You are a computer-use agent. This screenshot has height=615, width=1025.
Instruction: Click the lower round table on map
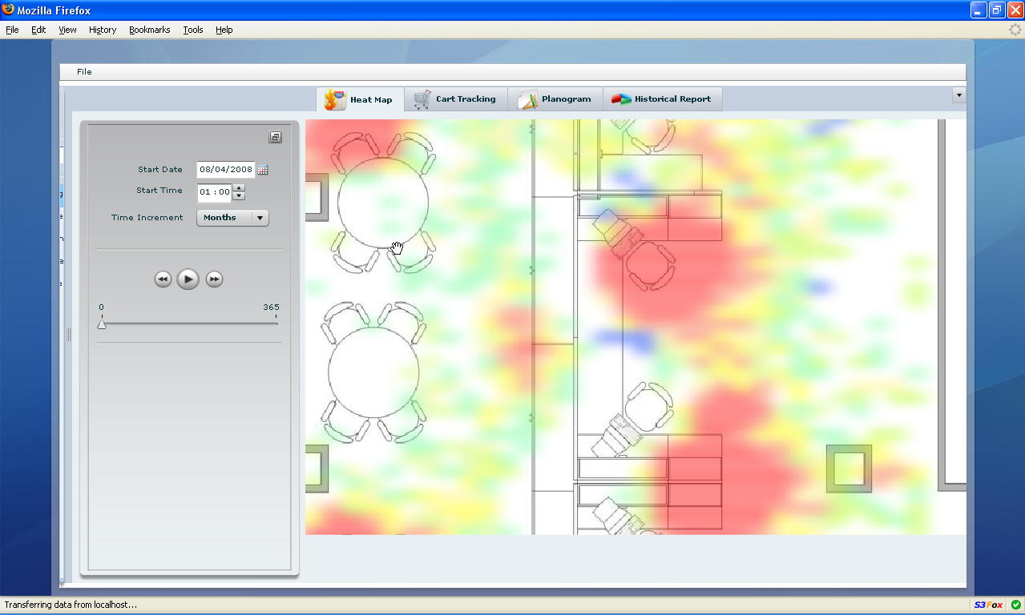point(373,372)
